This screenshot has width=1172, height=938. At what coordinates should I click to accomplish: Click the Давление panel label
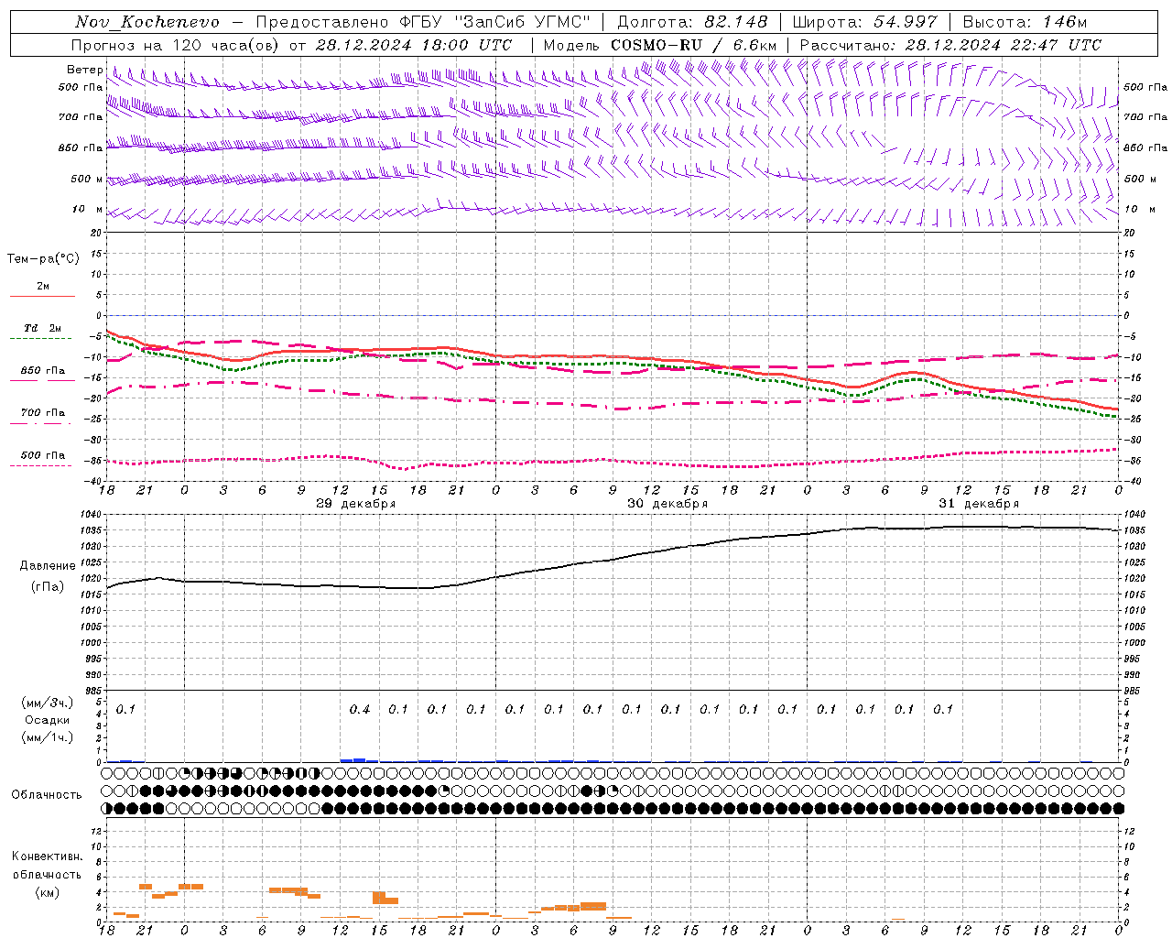tap(48, 566)
